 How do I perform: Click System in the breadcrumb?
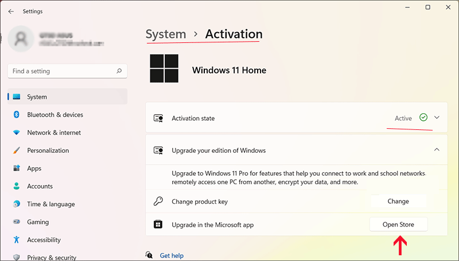(x=166, y=34)
